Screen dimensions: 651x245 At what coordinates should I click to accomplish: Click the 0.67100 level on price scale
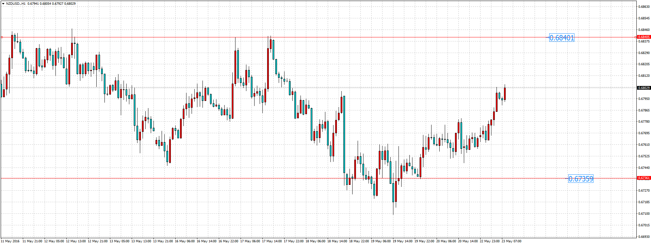tap(644, 214)
